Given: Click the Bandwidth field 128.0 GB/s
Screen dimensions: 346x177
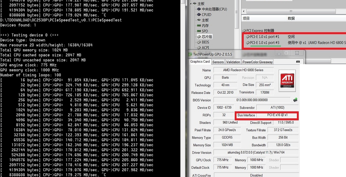Looking at the screenshot, I should (x=283, y=145).
